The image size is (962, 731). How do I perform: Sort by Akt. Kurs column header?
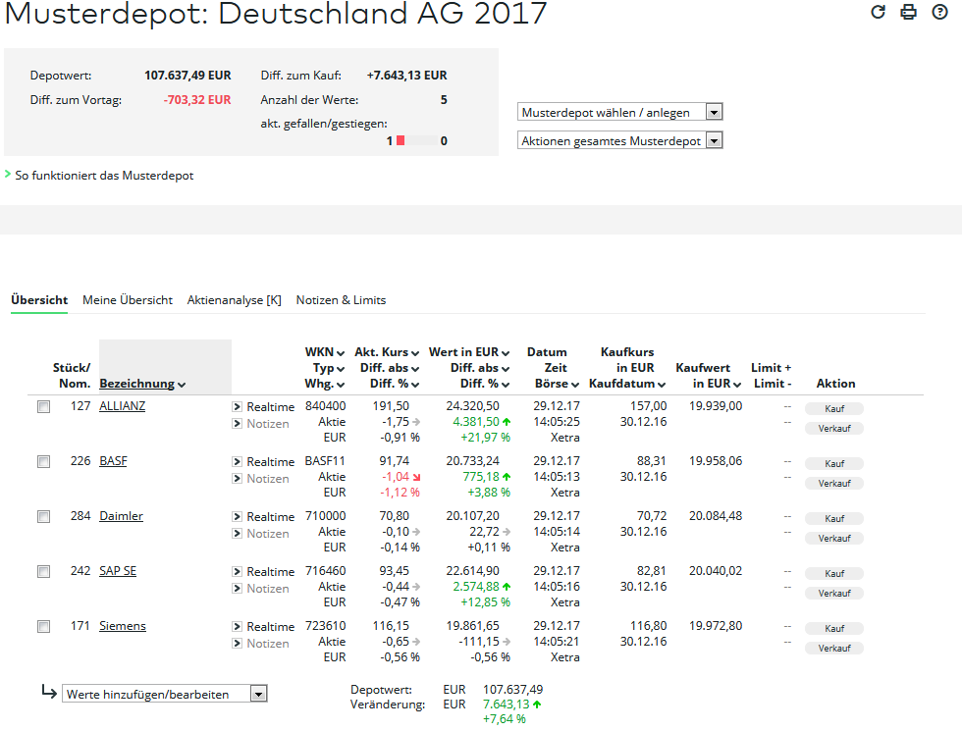tap(387, 352)
